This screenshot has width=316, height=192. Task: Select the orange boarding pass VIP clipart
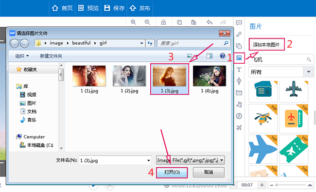294,119
